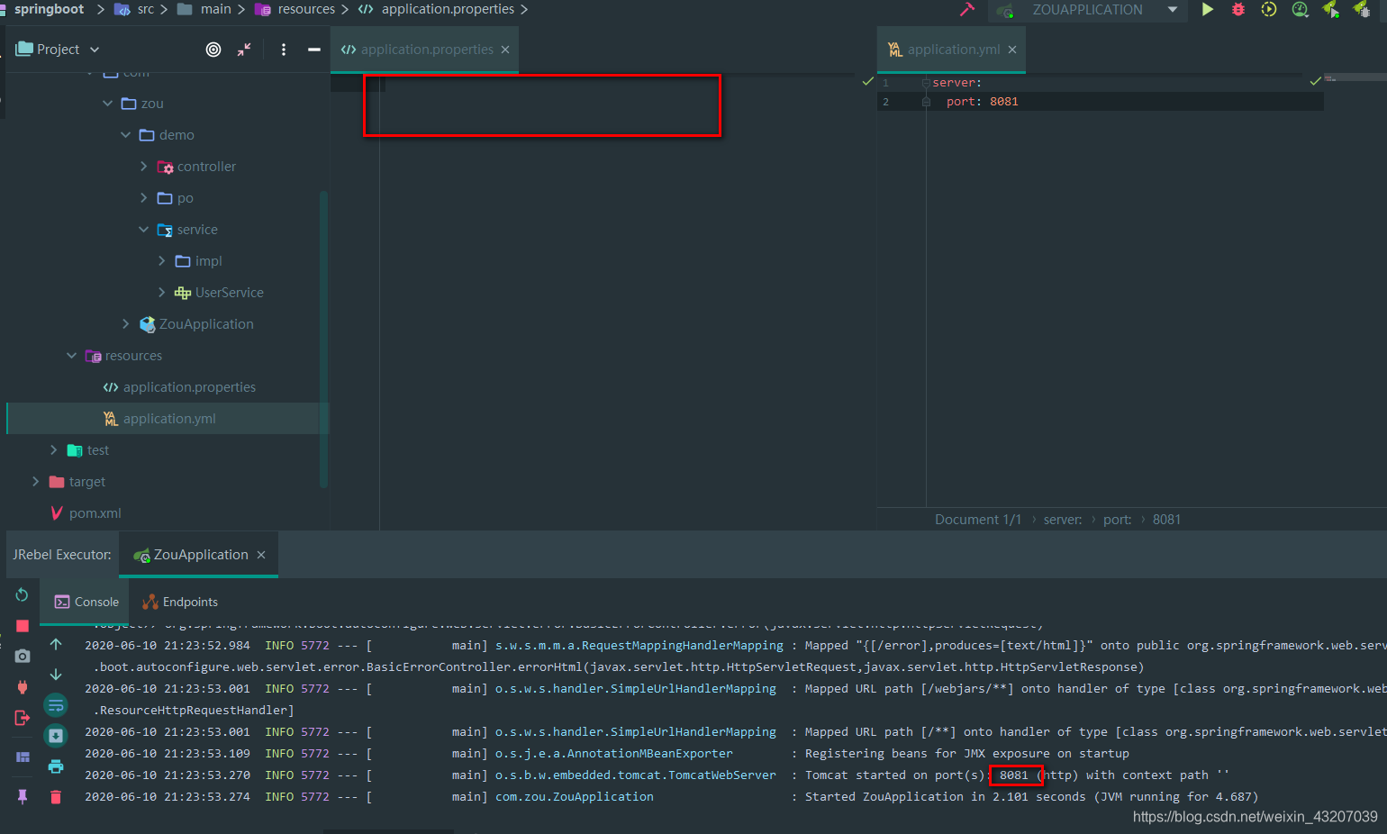The height and width of the screenshot is (834, 1387).
Task: Expand the UserService node
Action: point(162,293)
